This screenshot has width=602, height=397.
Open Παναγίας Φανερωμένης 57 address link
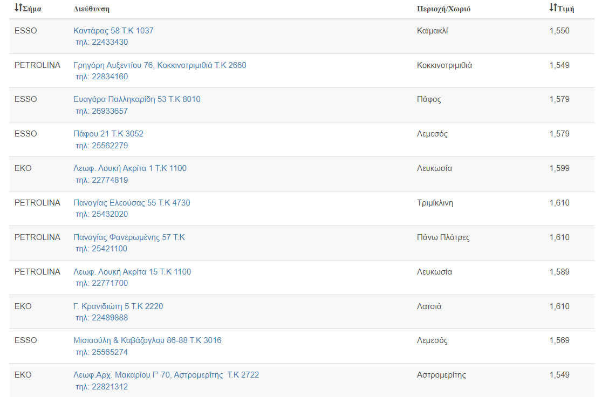[129, 237]
